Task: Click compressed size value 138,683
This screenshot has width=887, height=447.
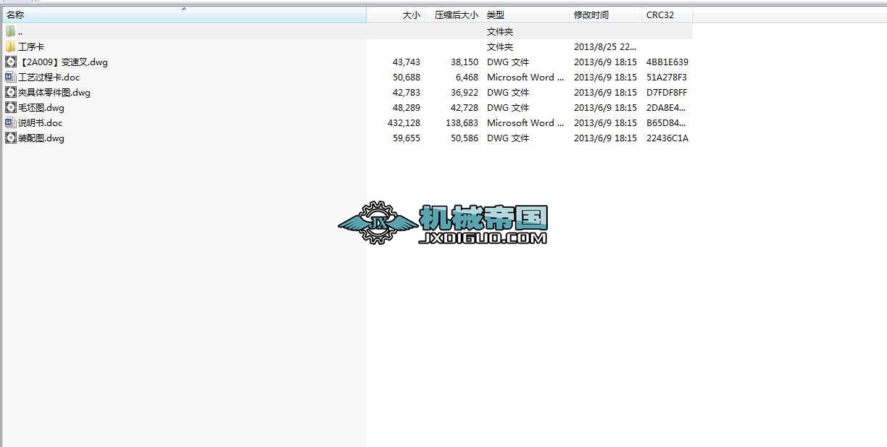Action: [x=462, y=123]
